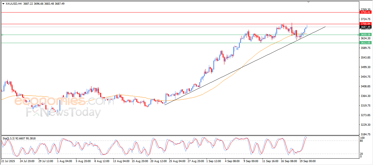This screenshot has width=373, height=165.
Task: Click the stochastic scale value 100
Action: click(363, 138)
